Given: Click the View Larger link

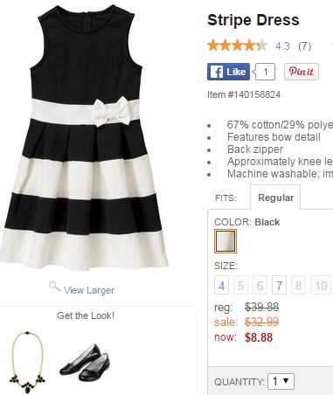Looking at the screenshot, I should [89, 290].
